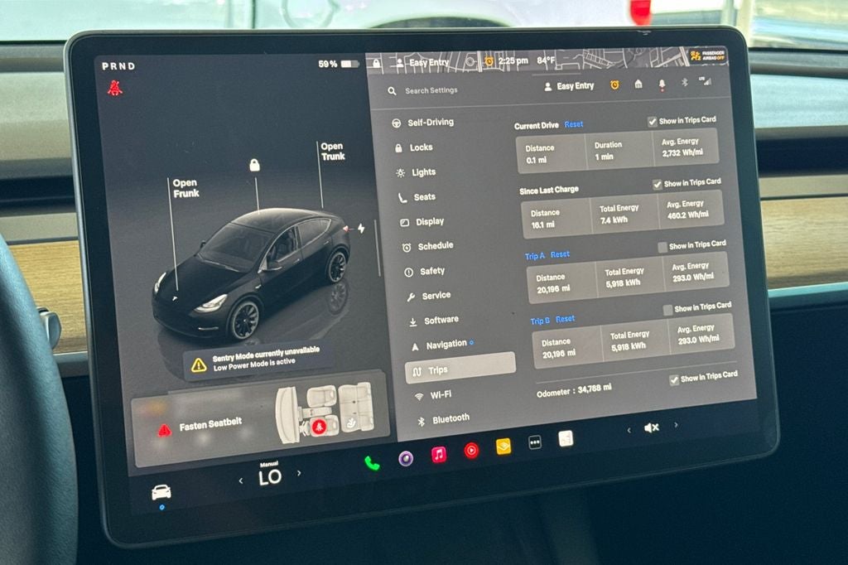Viewport: 848px width, 565px height.
Task: Reset the Current Drive stats
Action: pyautogui.click(x=574, y=124)
